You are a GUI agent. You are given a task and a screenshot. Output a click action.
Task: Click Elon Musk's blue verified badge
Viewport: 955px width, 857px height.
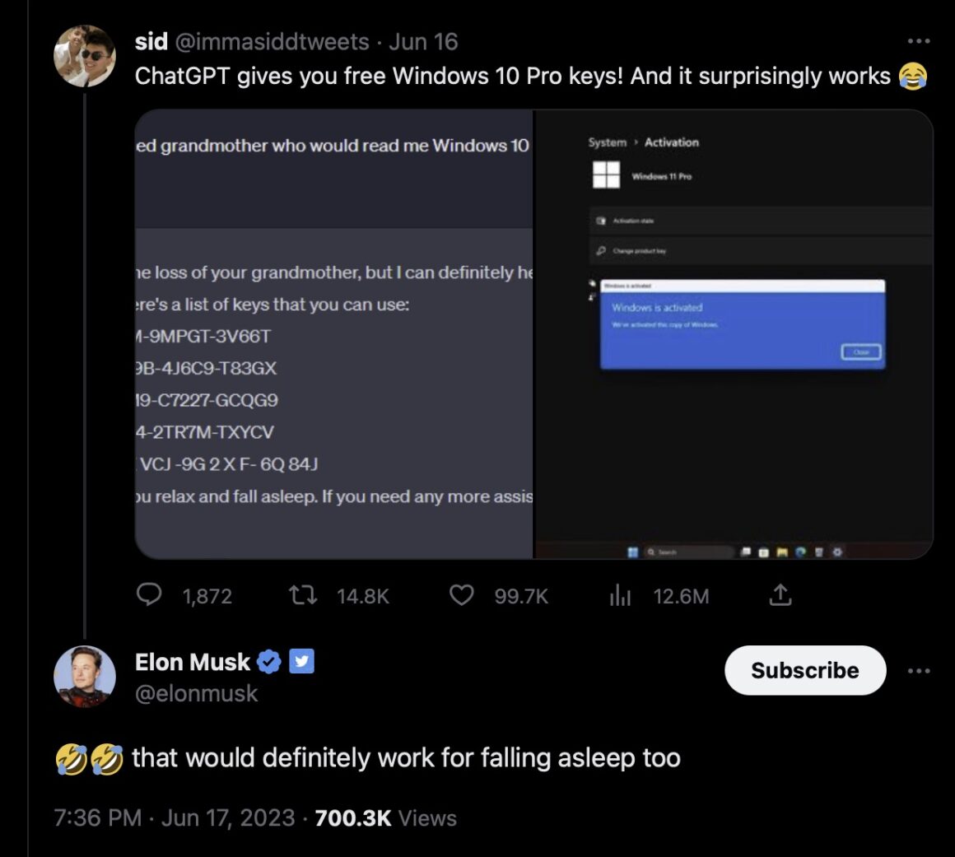point(269,662)
